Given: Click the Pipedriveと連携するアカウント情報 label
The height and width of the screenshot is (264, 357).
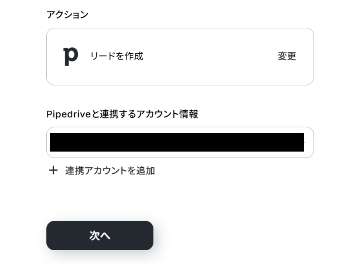Looking at the screenshot, I should [x=122, y=114].
